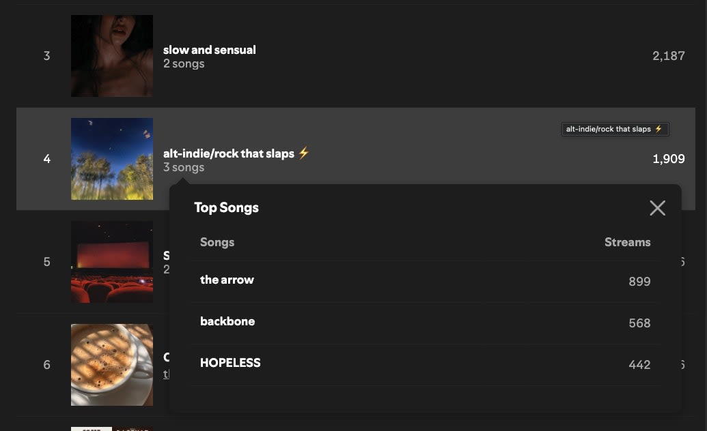Open 'alt-indie/rock that slaps' playlist title
This screenshot has height=431, width=707.
pyautogui.click(x=229, y=153)
